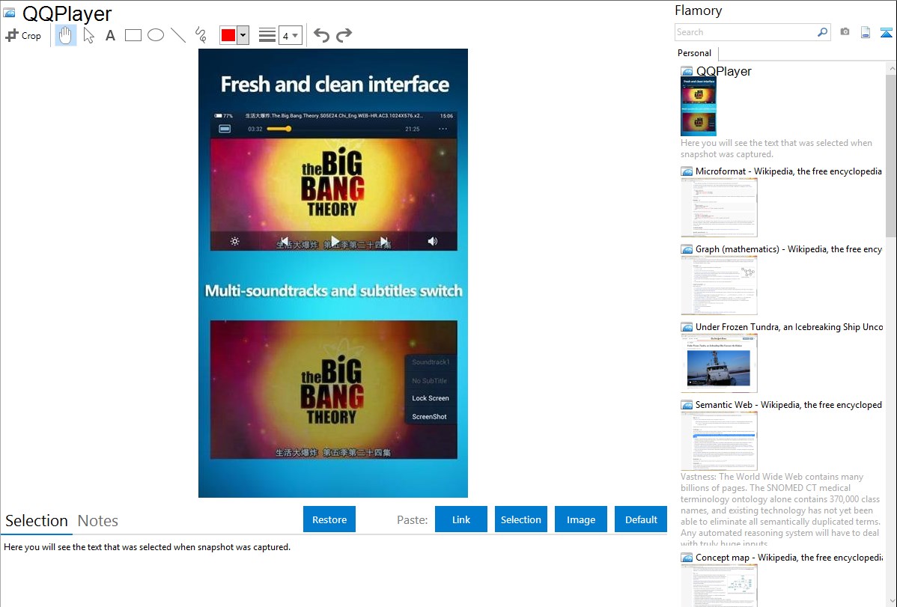The image size is (897, 607).
Task: Click the line thickness icon
Action: click(x=267, y=35)
